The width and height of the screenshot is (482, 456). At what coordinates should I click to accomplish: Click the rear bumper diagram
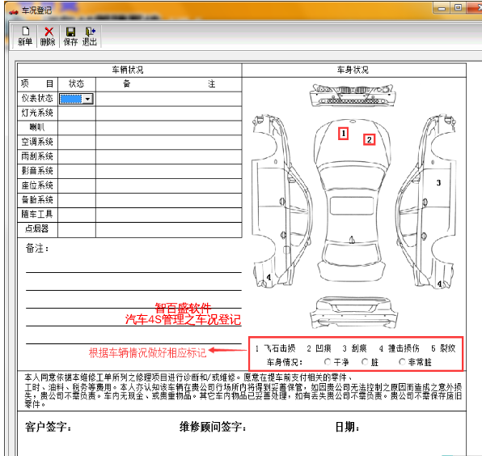(353, 313)
